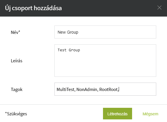Select the Név* field label
The image size is (167, 122).
(15, 32)
